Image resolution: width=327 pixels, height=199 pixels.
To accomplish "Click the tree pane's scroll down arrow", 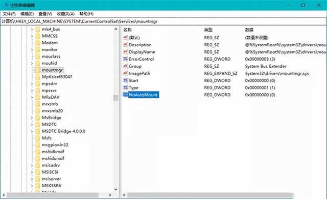I will point(116,189).
